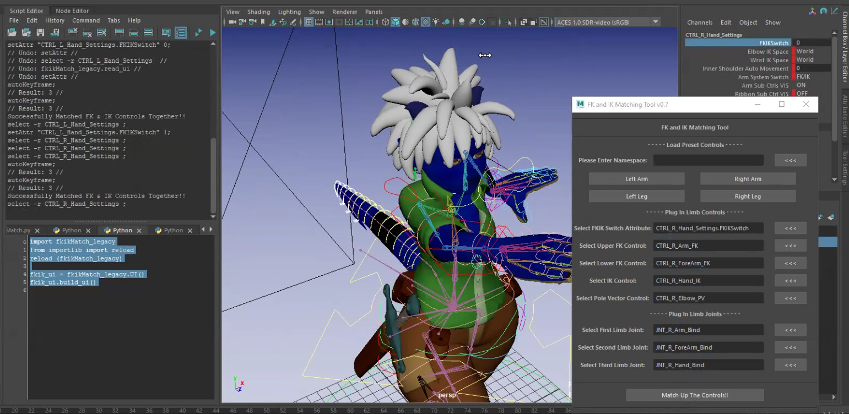
Task: Click the Please Enter Namespace input field
Action: click(708, 160)
